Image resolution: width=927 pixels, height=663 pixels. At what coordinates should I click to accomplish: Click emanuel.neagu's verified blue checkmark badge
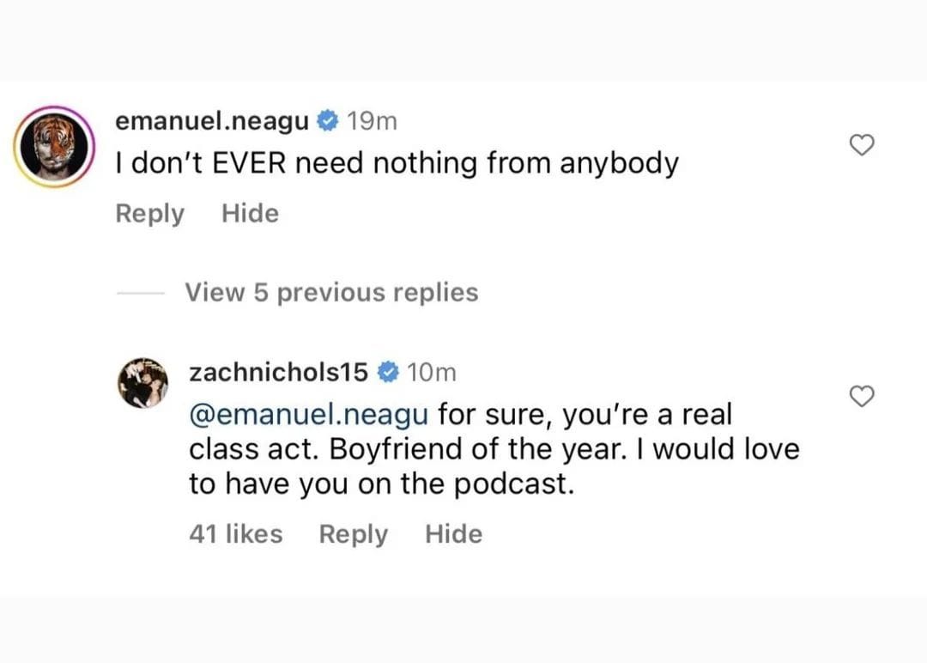(x=327, y=120)
